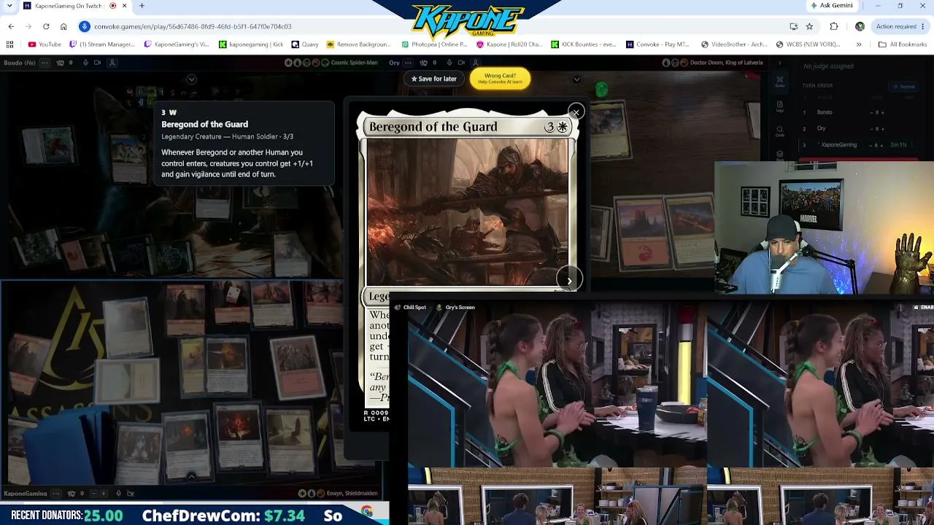Increase KaponeGaming's life total
This screenshot has height=525, width=934.
tap(104, 494)
